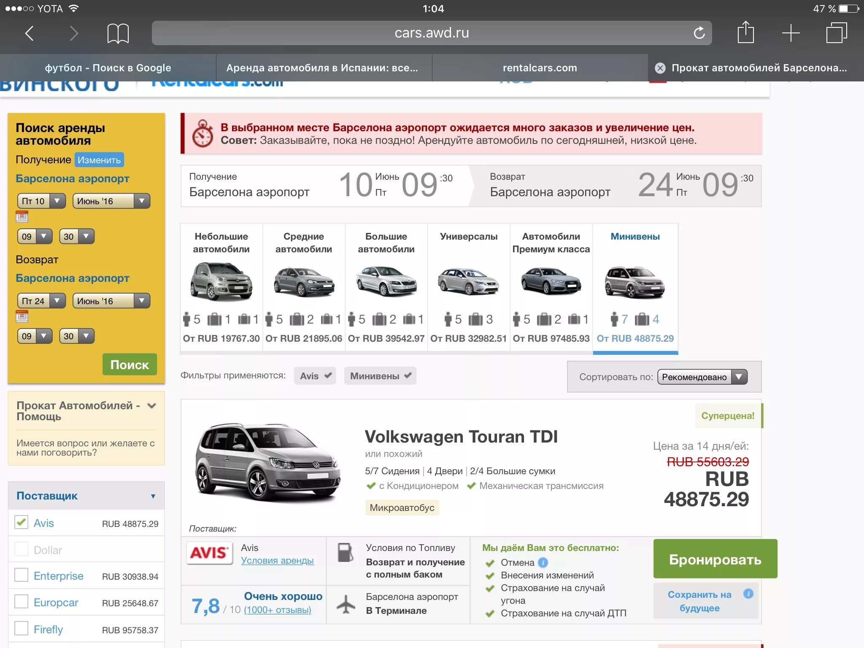Open pickup hour dropdown 09
Image resolution: width=864 pixels, height=648 pixels.
(35, 236)
